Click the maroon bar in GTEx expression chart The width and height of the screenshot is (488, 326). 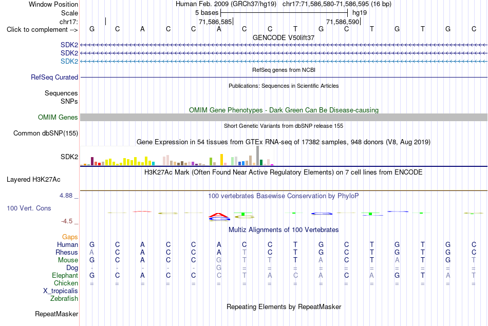[92, 161]
